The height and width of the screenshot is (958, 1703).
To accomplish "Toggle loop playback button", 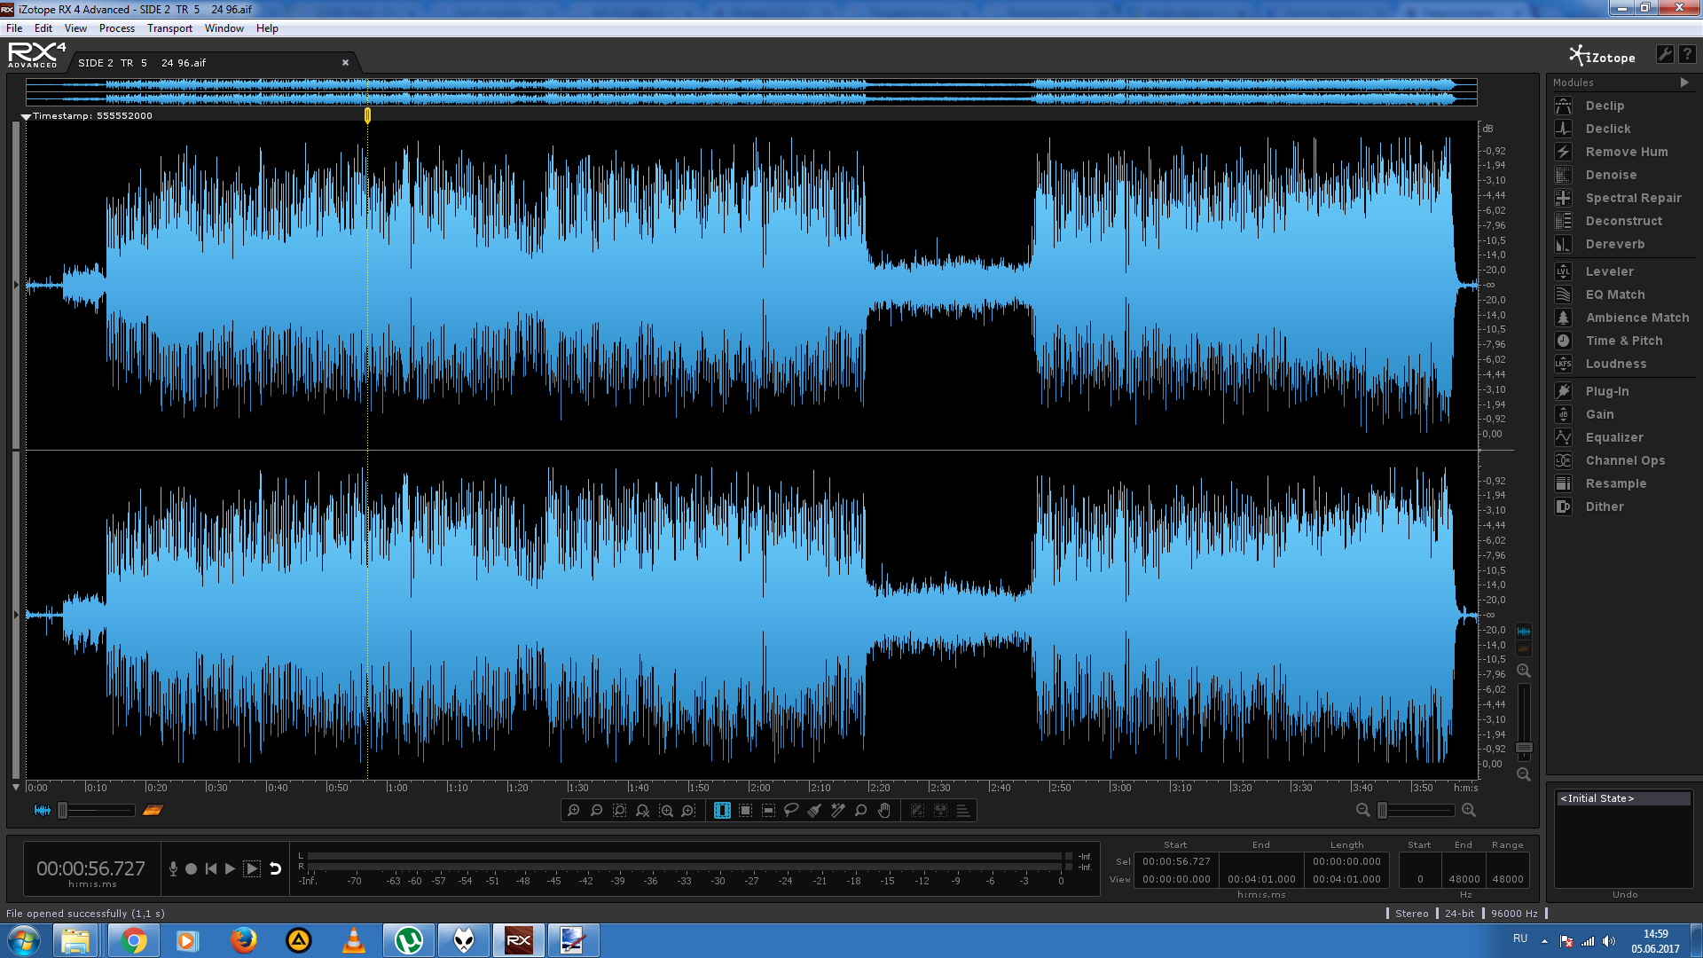I will (x=276, y=868).
